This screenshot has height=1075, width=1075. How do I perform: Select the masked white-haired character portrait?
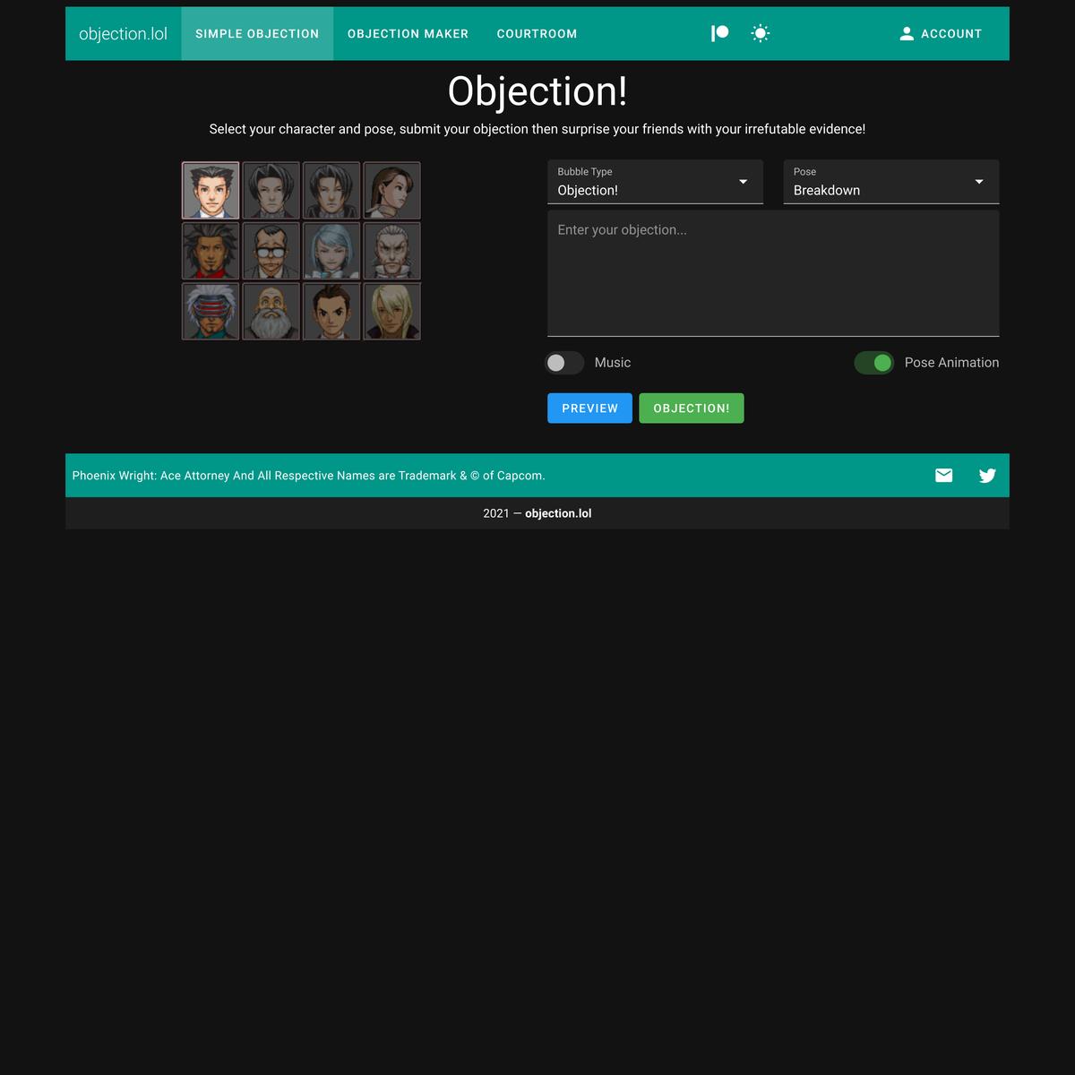(x=211, y=312)
